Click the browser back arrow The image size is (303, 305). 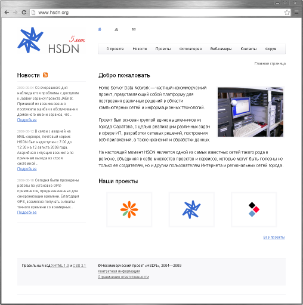pyautogui.click(x=7, y=13)
